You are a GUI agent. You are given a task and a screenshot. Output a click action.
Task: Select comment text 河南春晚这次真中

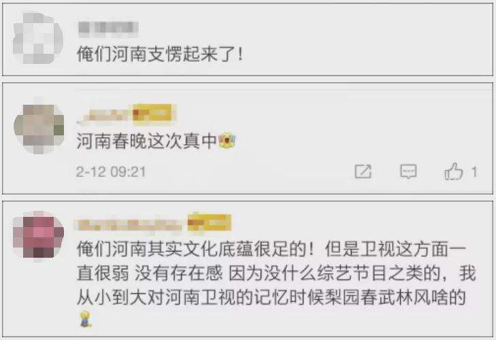[148, 141]
